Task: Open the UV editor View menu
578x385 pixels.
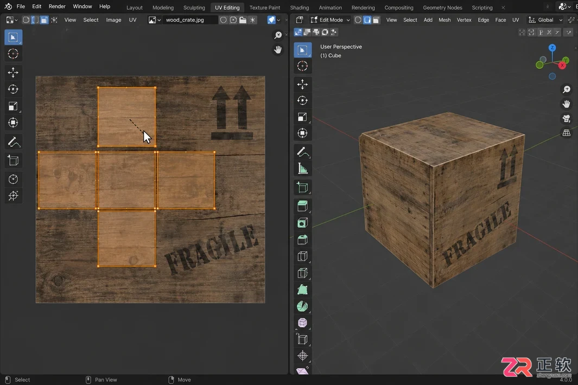Action: [x=70, y=20]
